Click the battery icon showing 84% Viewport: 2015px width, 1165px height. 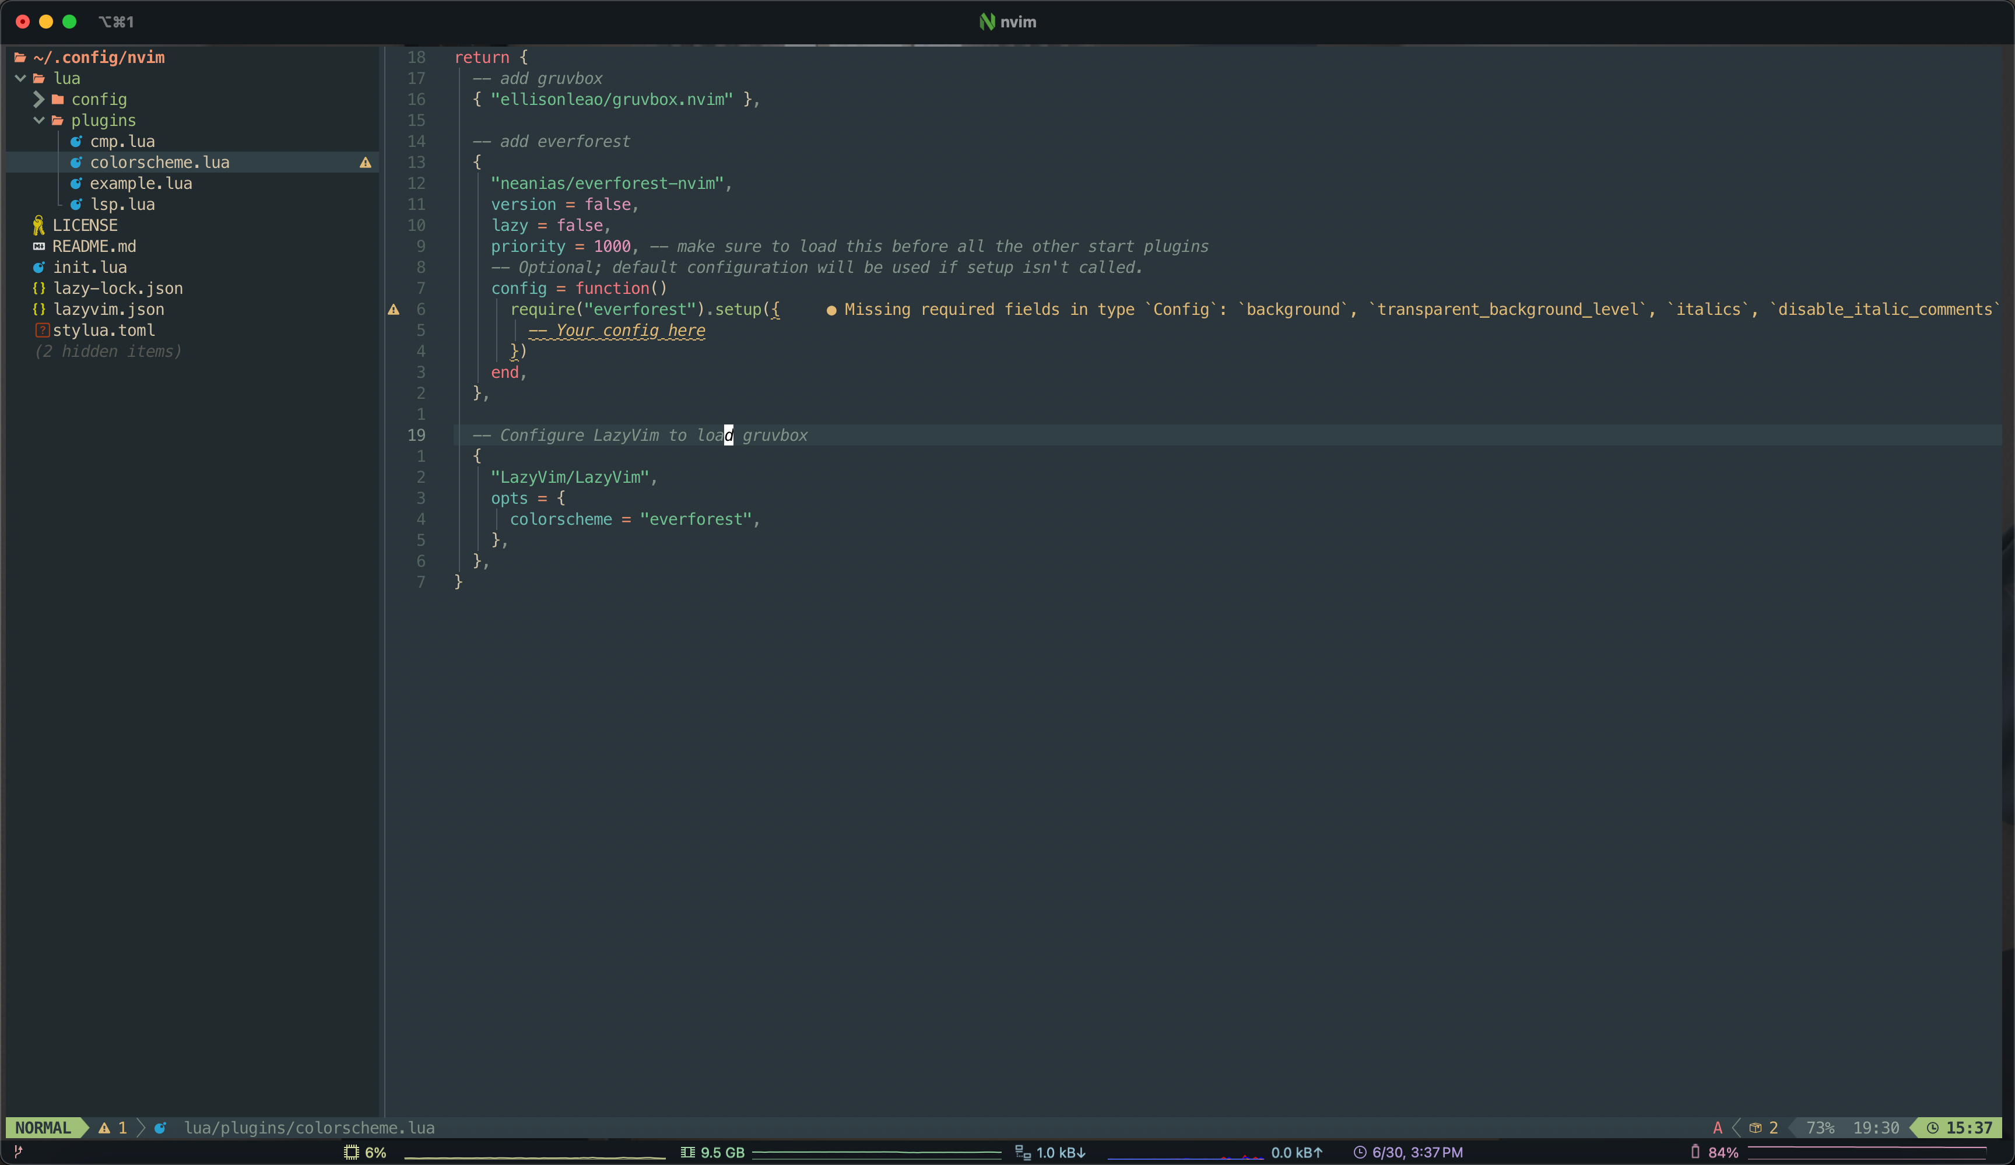tap(1695, 1152)
